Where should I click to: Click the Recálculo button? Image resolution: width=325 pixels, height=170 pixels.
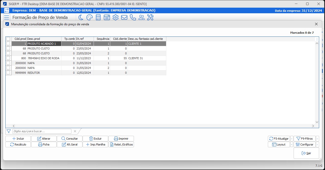(18, 144)
